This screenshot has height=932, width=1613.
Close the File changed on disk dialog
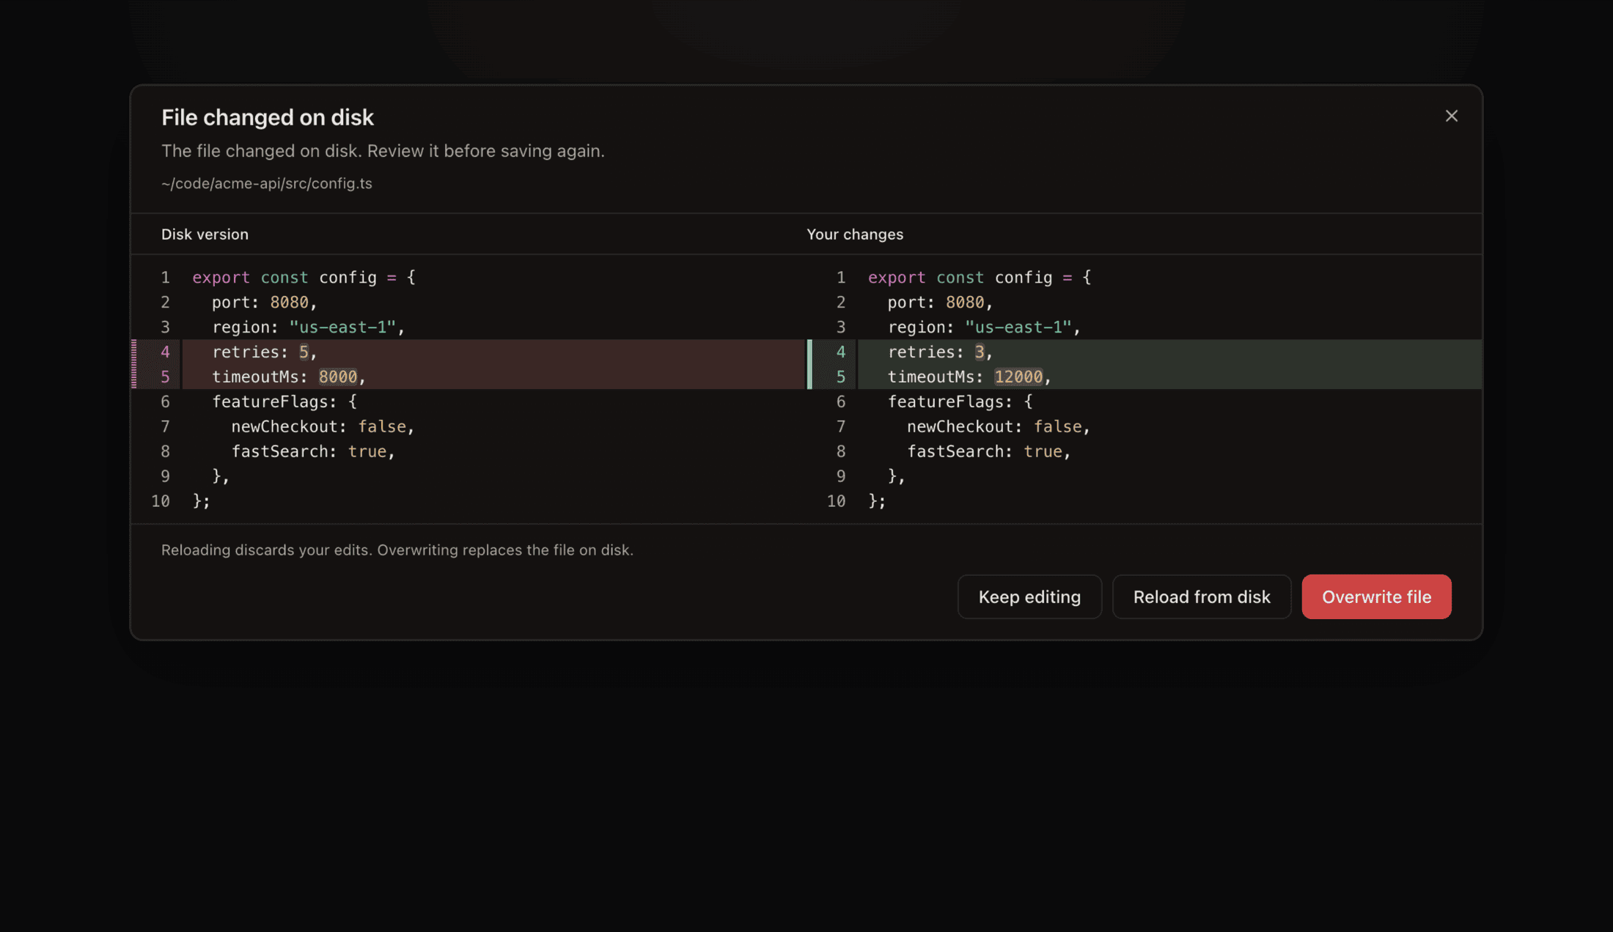1451,116
